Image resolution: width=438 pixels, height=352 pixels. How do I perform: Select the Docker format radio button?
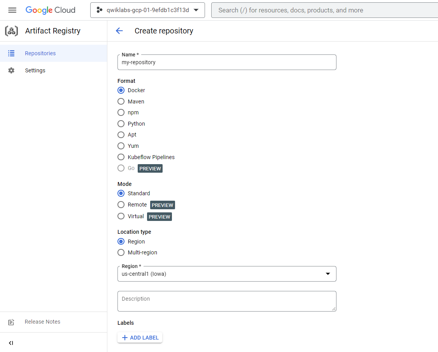tap(121, 90)
